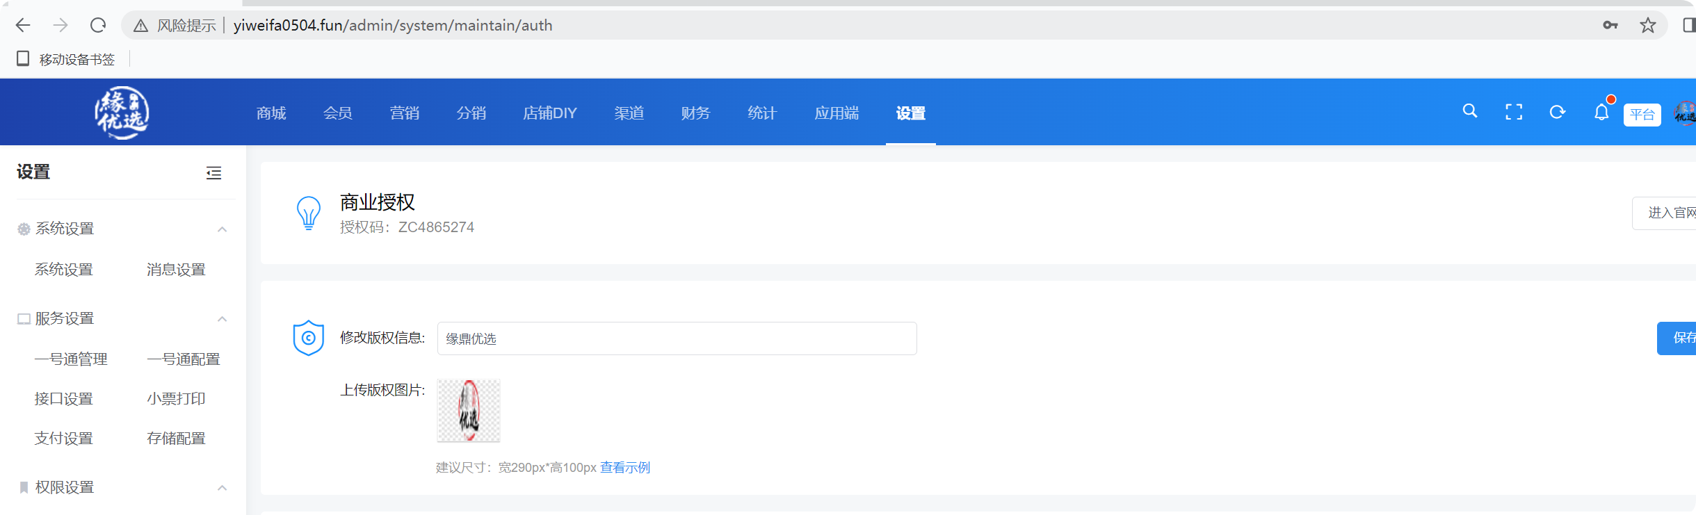Click the uploaded copyright image thumbnail

469,411
